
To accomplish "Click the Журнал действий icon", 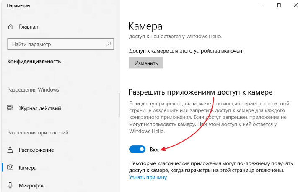I will coord(11,108).
